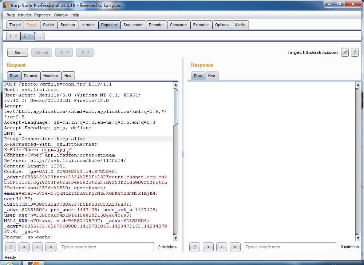Screen dimensions: 364x265
Task: Open the Burp menu
Action: (x=11, y=15)
